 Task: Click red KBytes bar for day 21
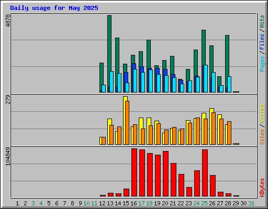pyautogui.click(x=173, y=180)
